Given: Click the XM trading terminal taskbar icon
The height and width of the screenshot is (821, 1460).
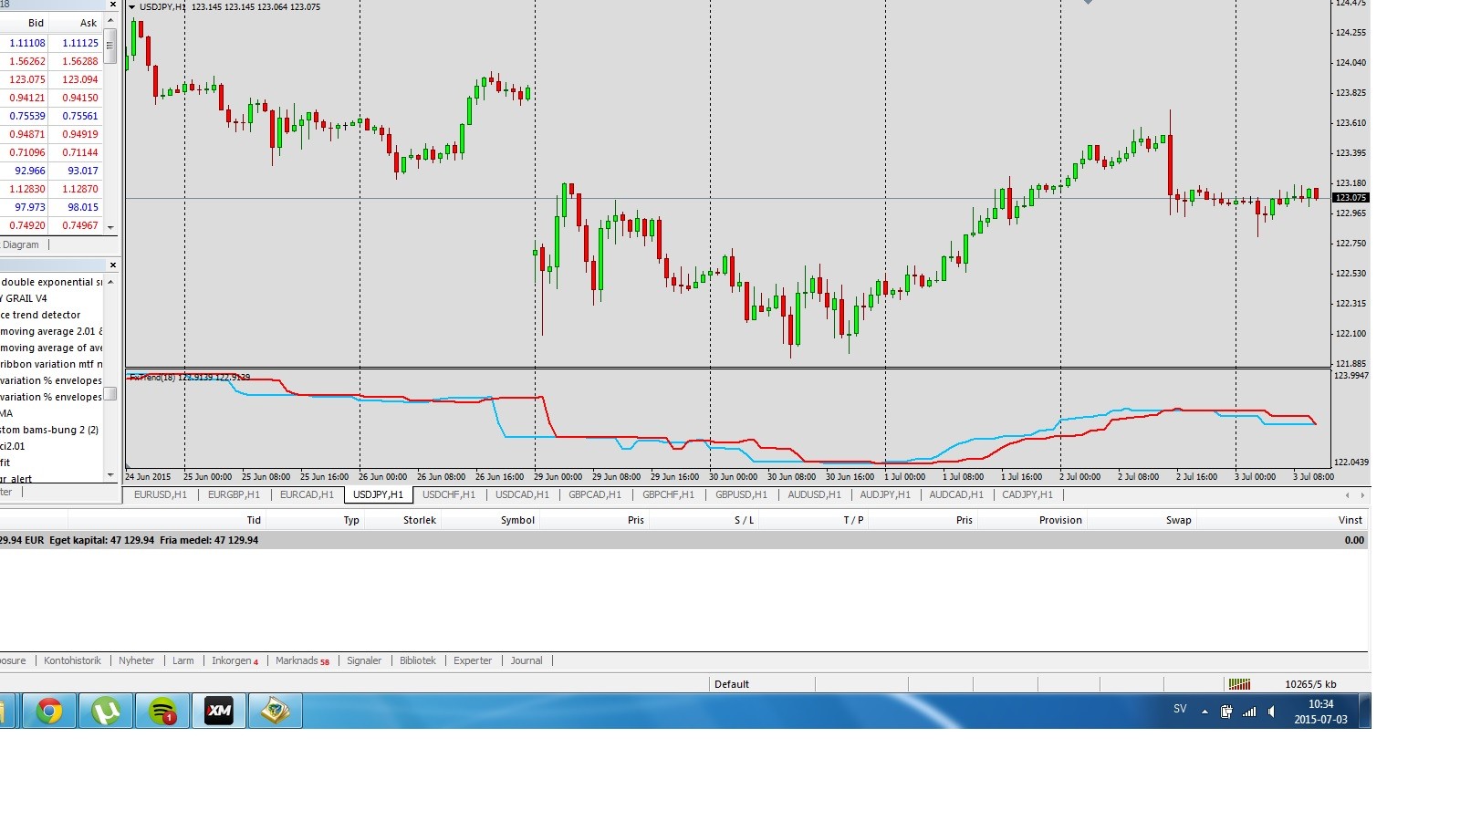Looking at the screenshot, I should click(219, 711).
